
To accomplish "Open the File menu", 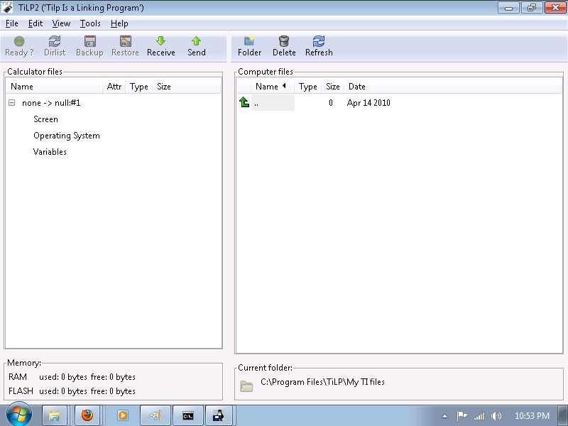I will tap(11, 23).
